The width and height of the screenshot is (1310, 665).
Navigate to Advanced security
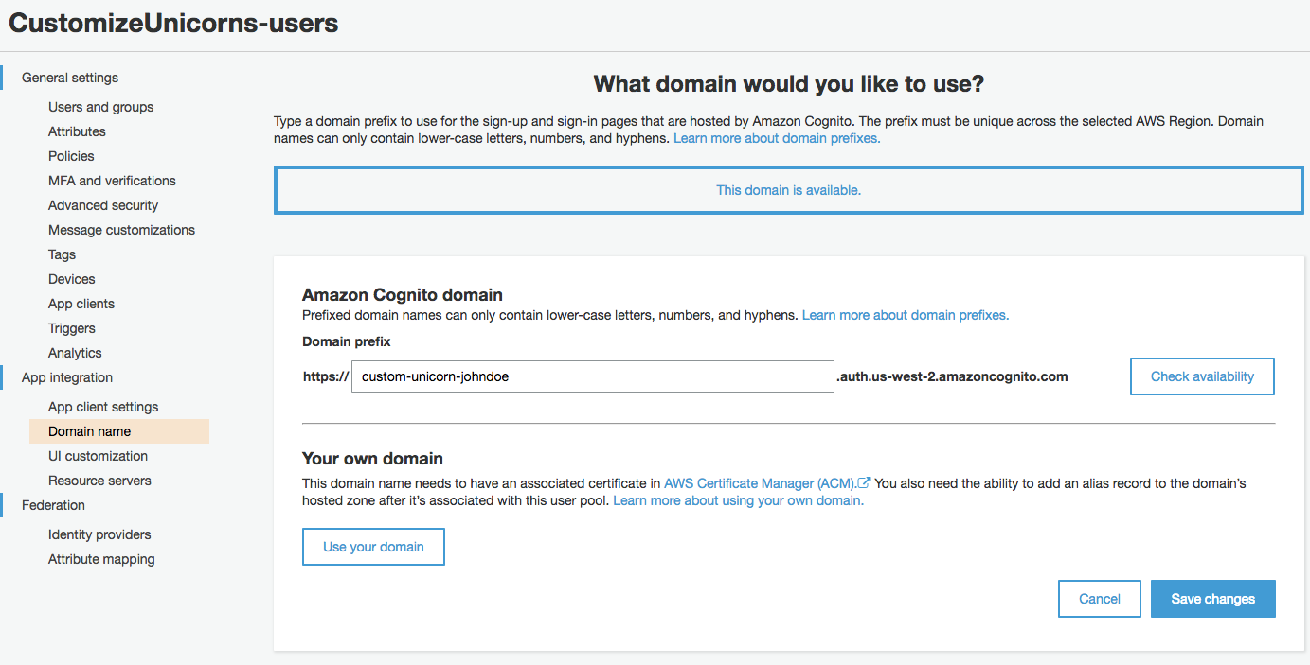click(x=103, y=205)
